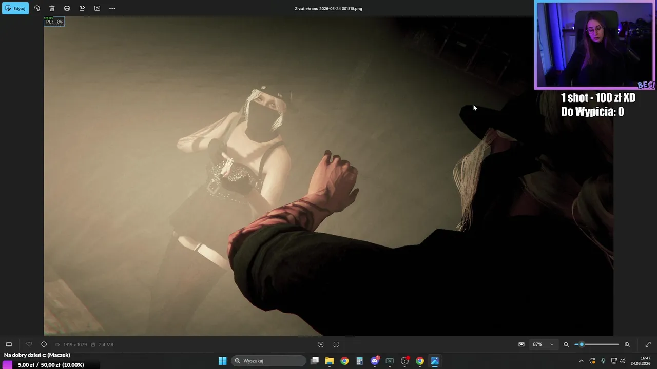Open the first Google Chrome taskbar icon
The height and width of the screenshot is (369, 657).
pyautogui.click(x=344, y=361)
